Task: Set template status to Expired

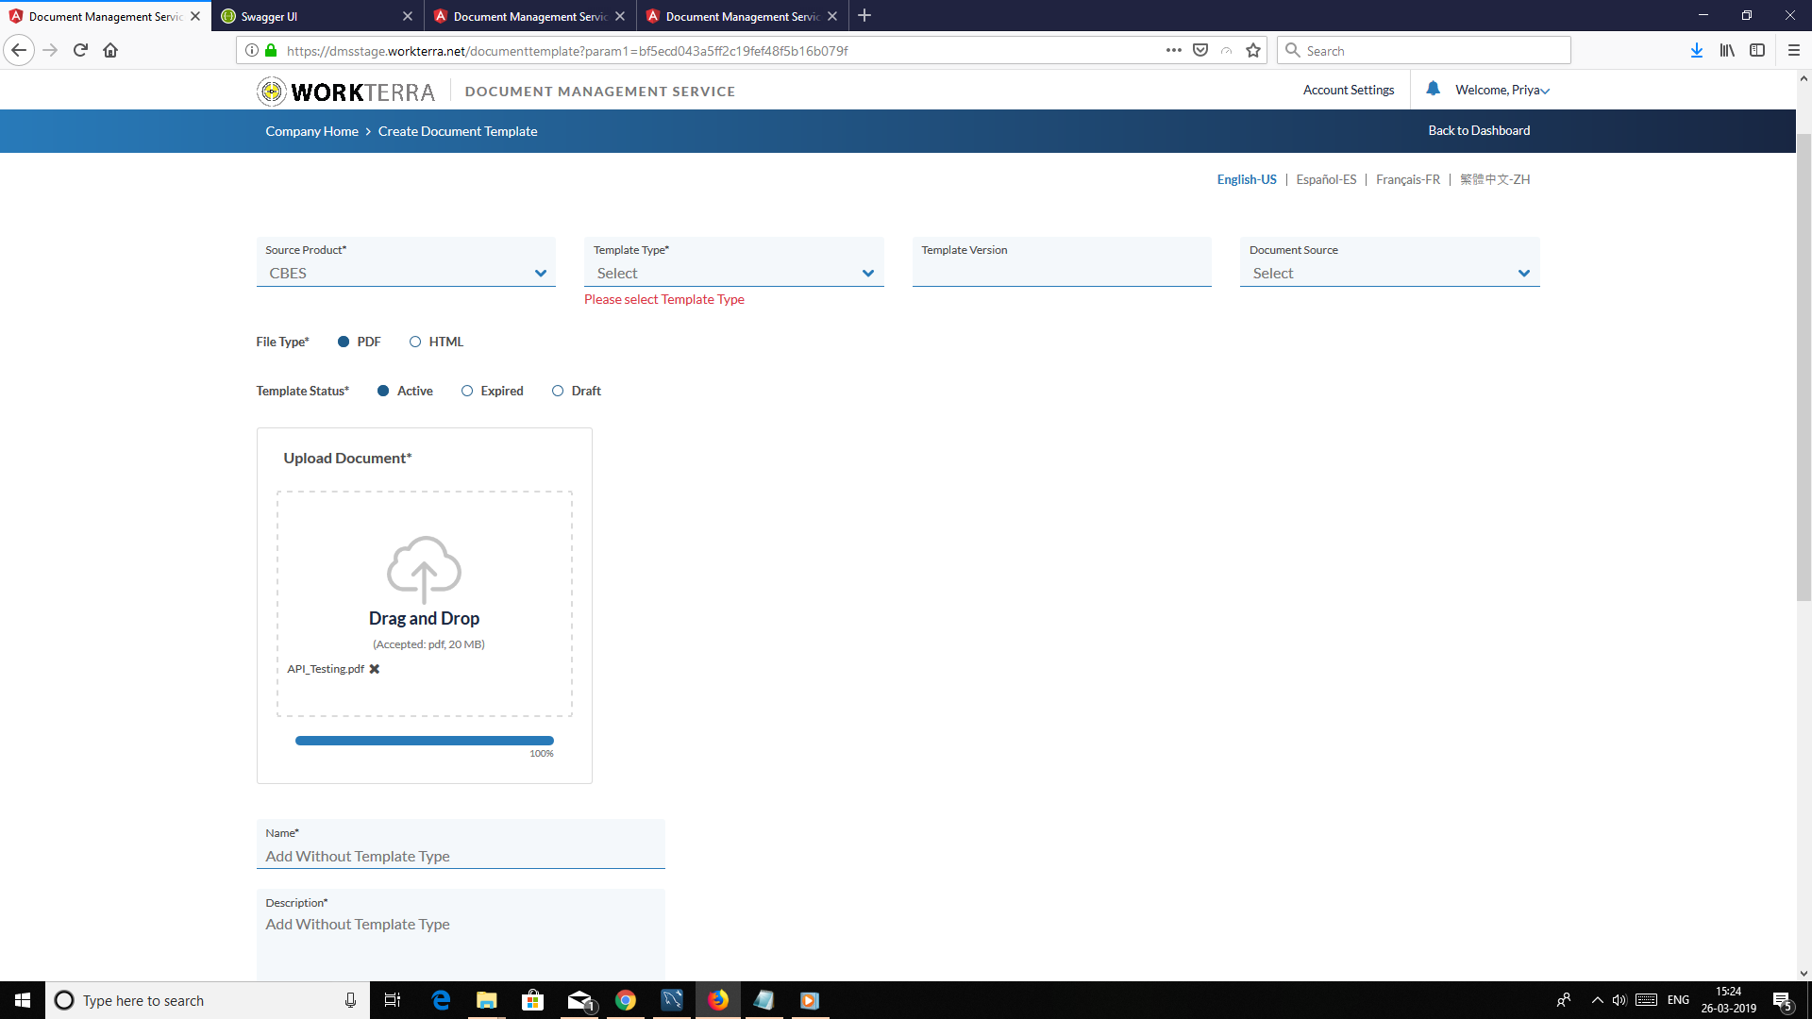Action: [x=467, y=391]
